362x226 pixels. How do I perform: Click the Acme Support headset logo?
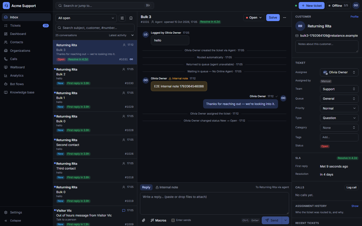tap(6, 6)
